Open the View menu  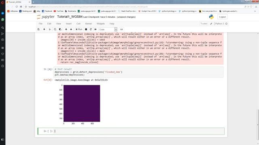(x=58, y=24)
